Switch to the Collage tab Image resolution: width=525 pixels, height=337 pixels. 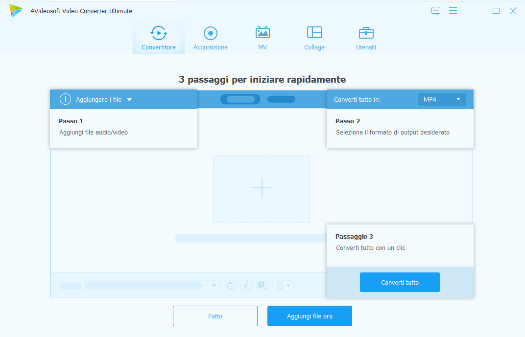(314, 38)
